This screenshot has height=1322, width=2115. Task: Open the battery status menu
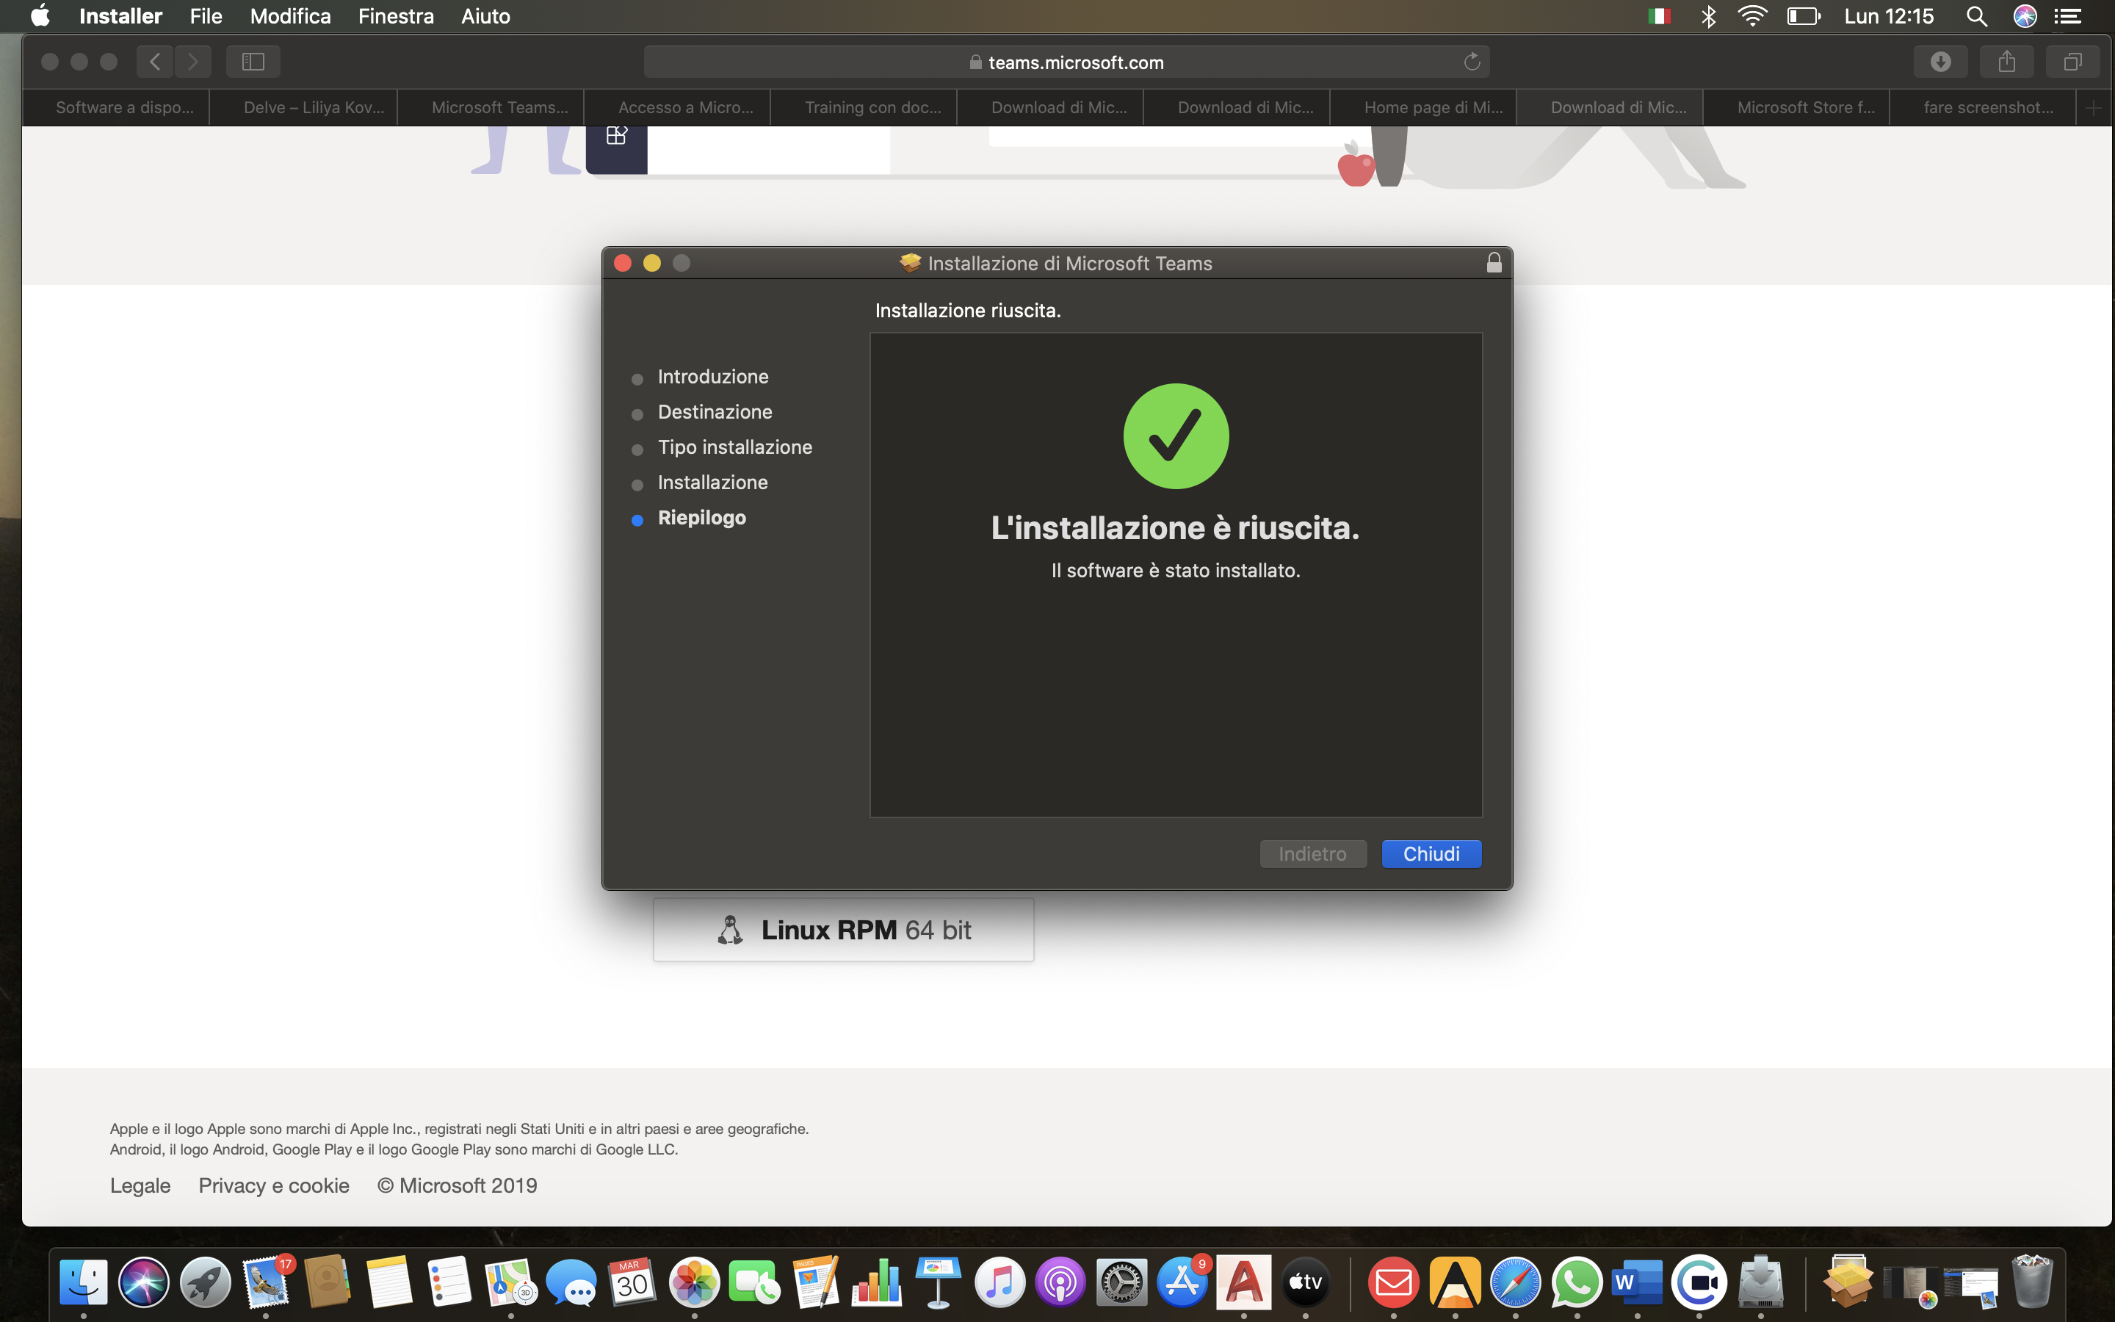coord(1803,15)
